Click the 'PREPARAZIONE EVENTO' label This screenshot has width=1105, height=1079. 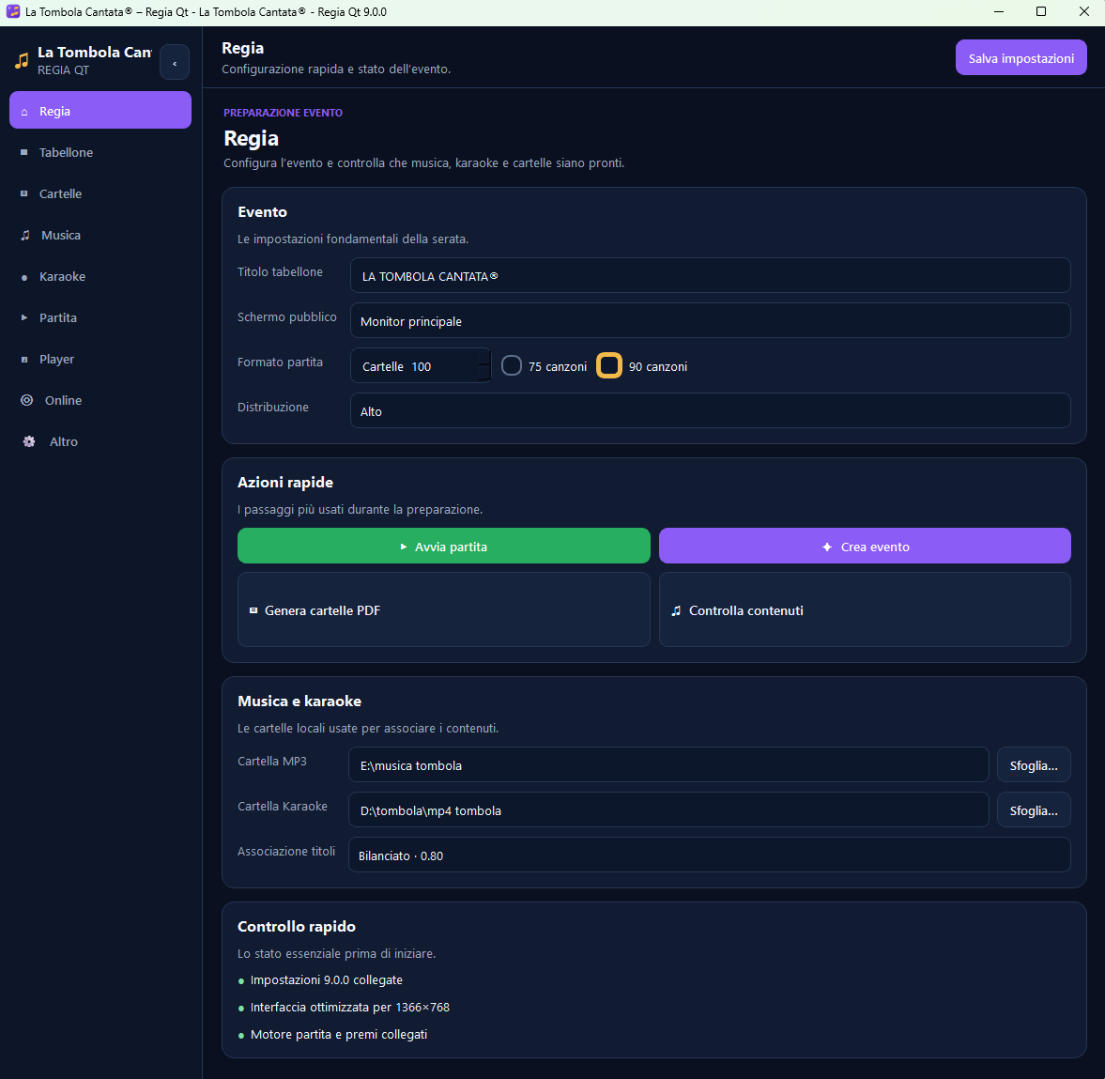tap(284, 113)
